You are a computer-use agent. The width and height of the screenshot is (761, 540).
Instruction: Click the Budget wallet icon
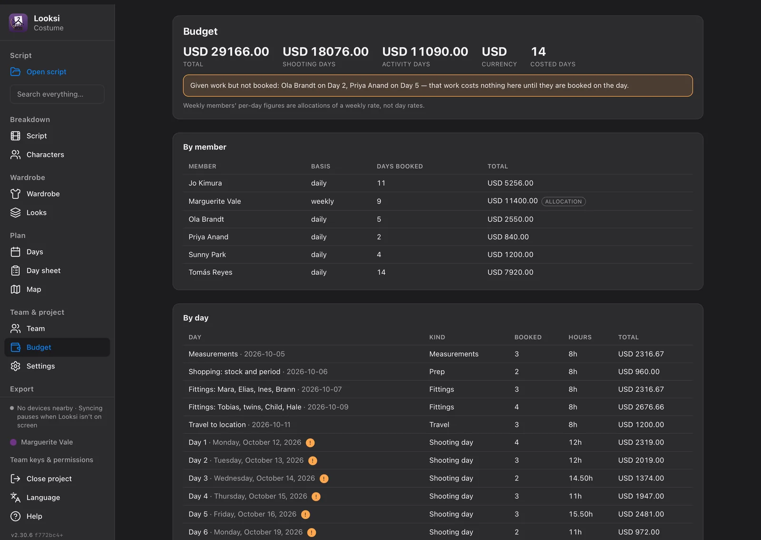tap(16, 347)
